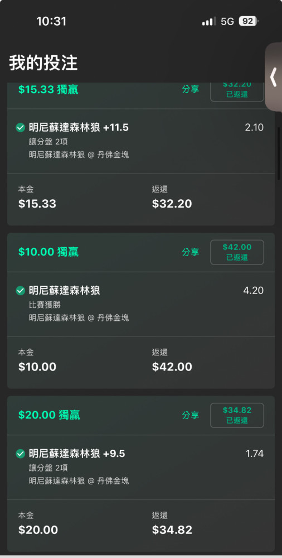Tap green checkmark beside 明尼蘇達森林狼 比賽獲勝 bet
The image size is (282, 558).
[21, 291]
